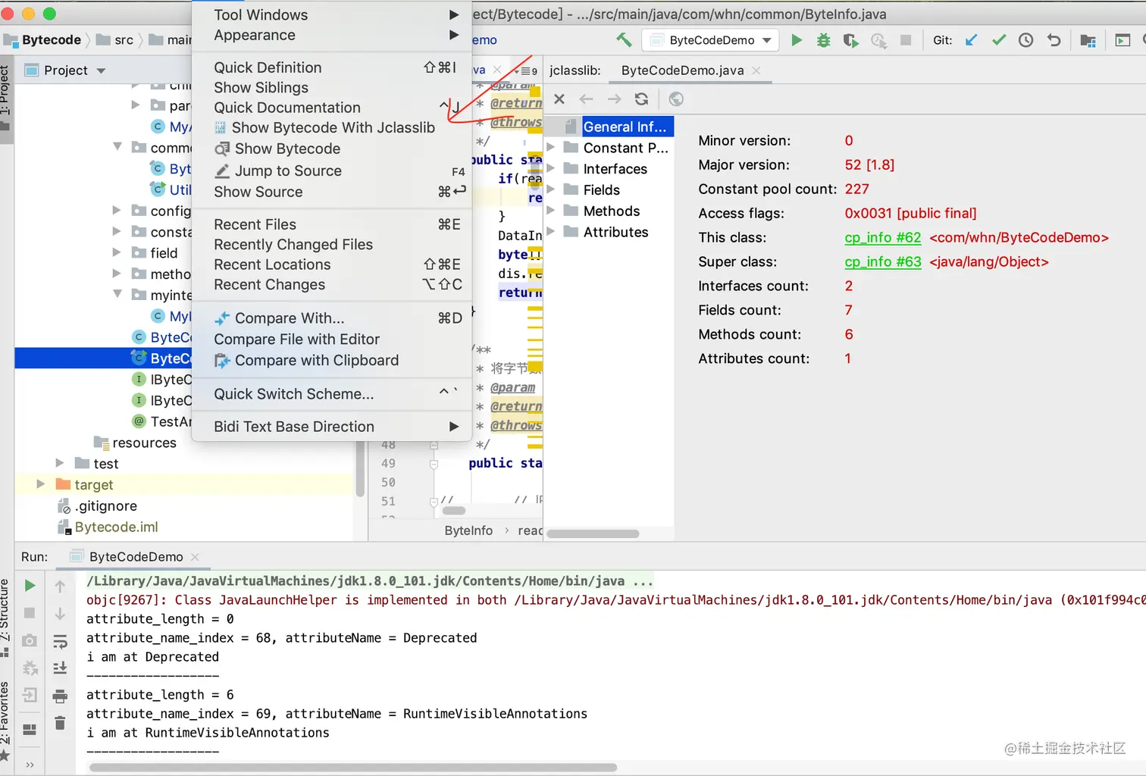Click scroll-down arrow in Run panel
This screenshot has width=1146, height=776.
[x=61, y=614]
